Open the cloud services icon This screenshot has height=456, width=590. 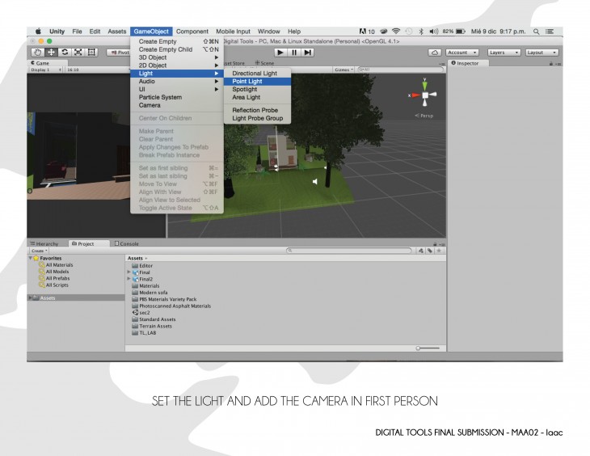[x=434, y=52]
